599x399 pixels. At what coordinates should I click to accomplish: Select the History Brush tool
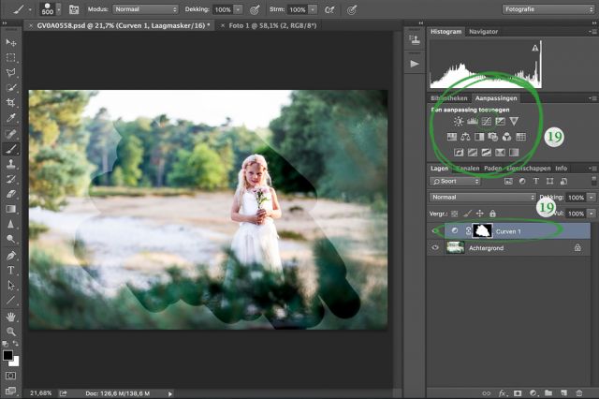point(10,179)
